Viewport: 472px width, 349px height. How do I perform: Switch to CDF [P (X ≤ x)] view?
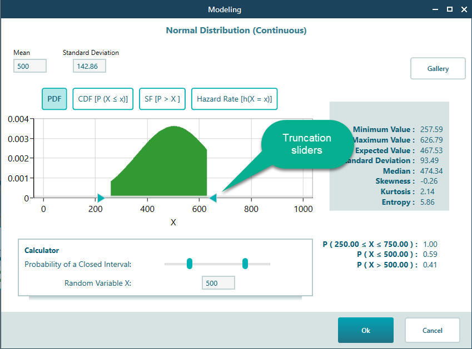[102, 98]
